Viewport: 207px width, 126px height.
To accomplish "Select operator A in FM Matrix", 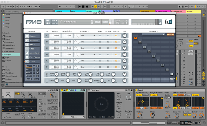I will pyautogui.click(x=135, y=38).
